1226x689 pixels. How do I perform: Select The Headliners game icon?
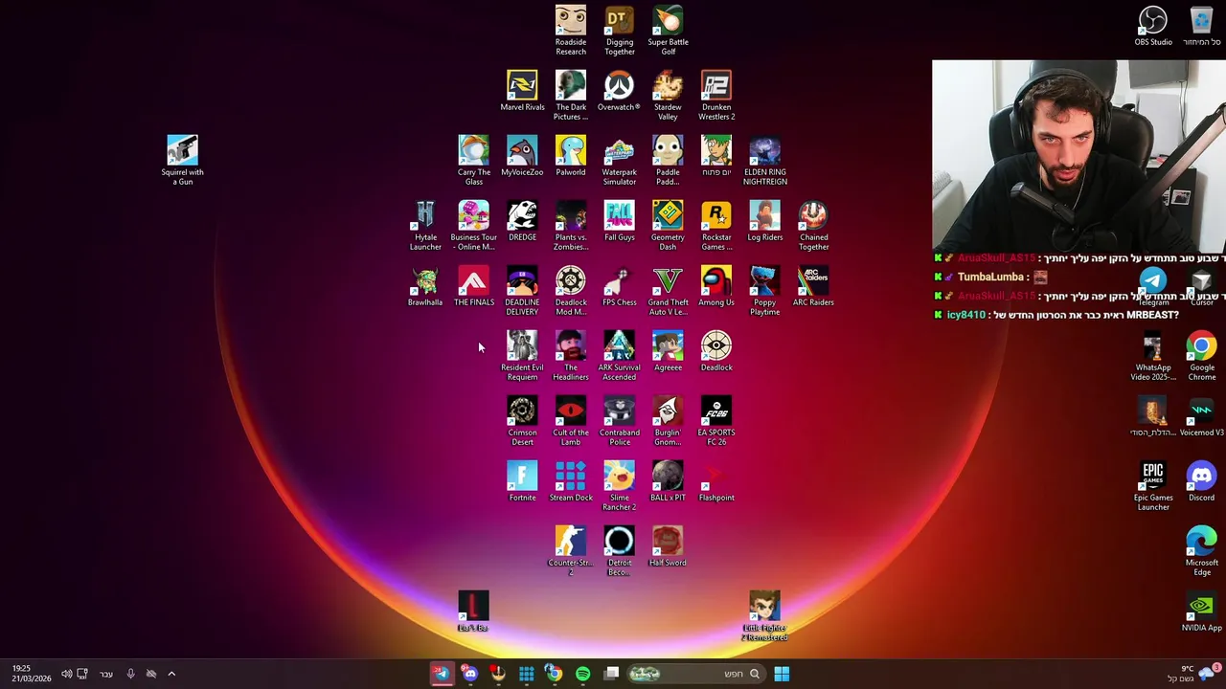point(571,356)
